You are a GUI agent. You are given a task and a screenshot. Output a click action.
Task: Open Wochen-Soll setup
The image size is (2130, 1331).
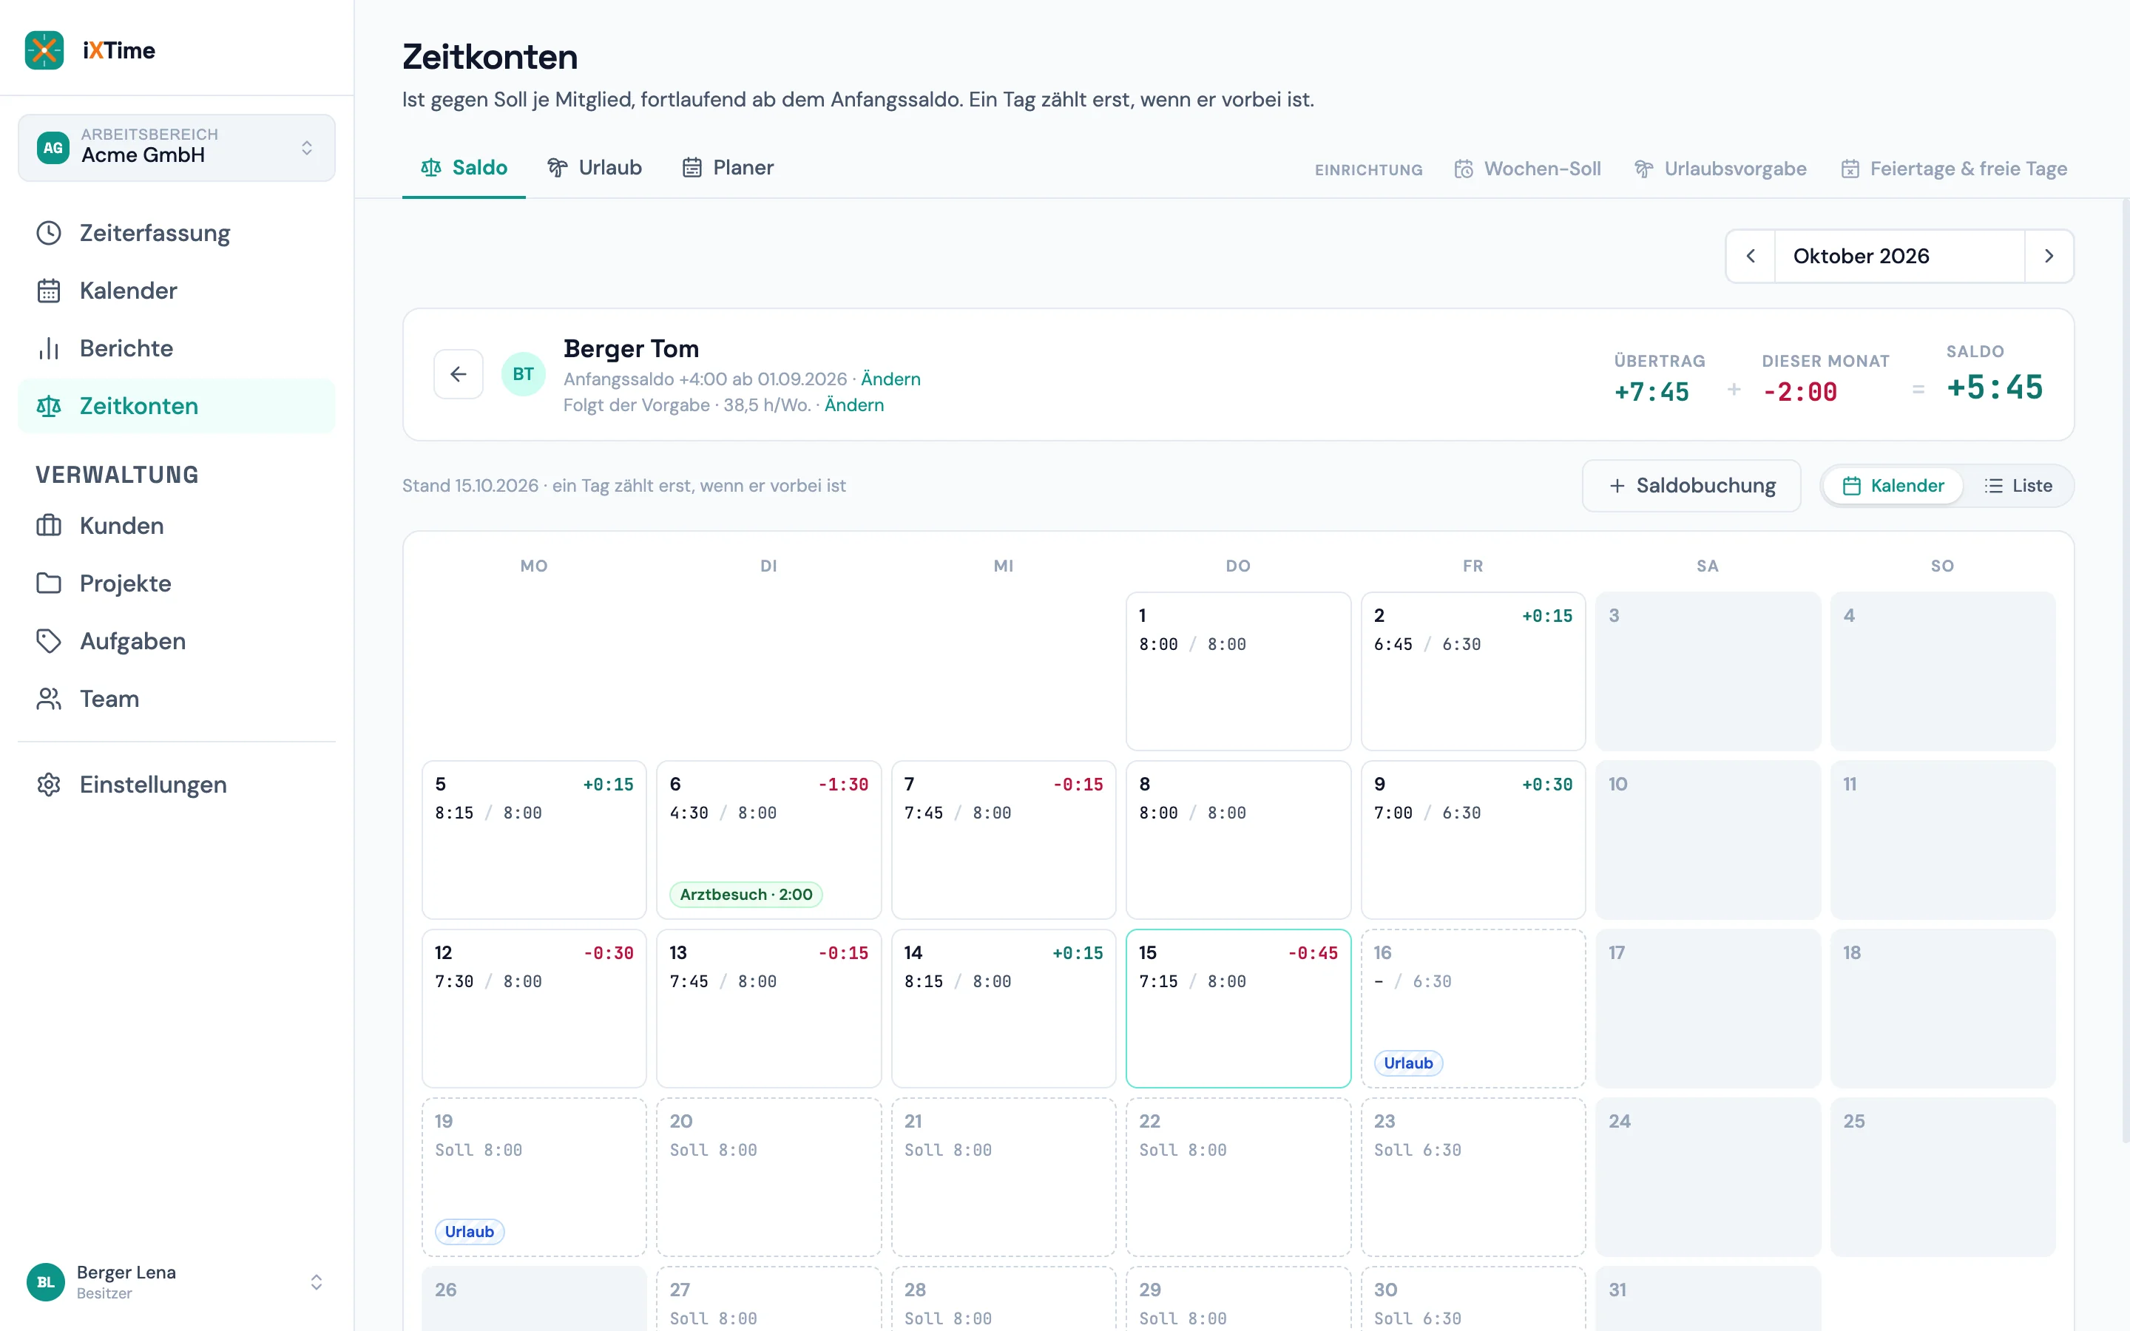tap(1527, 169)
